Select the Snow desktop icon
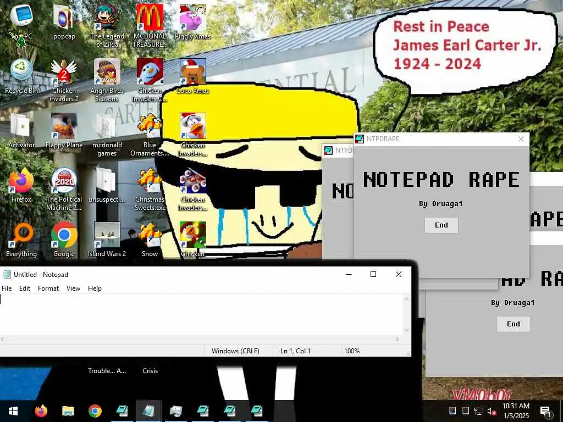Image resolution: width=563 pixels, height=422 pixels. tap(150, 240)
